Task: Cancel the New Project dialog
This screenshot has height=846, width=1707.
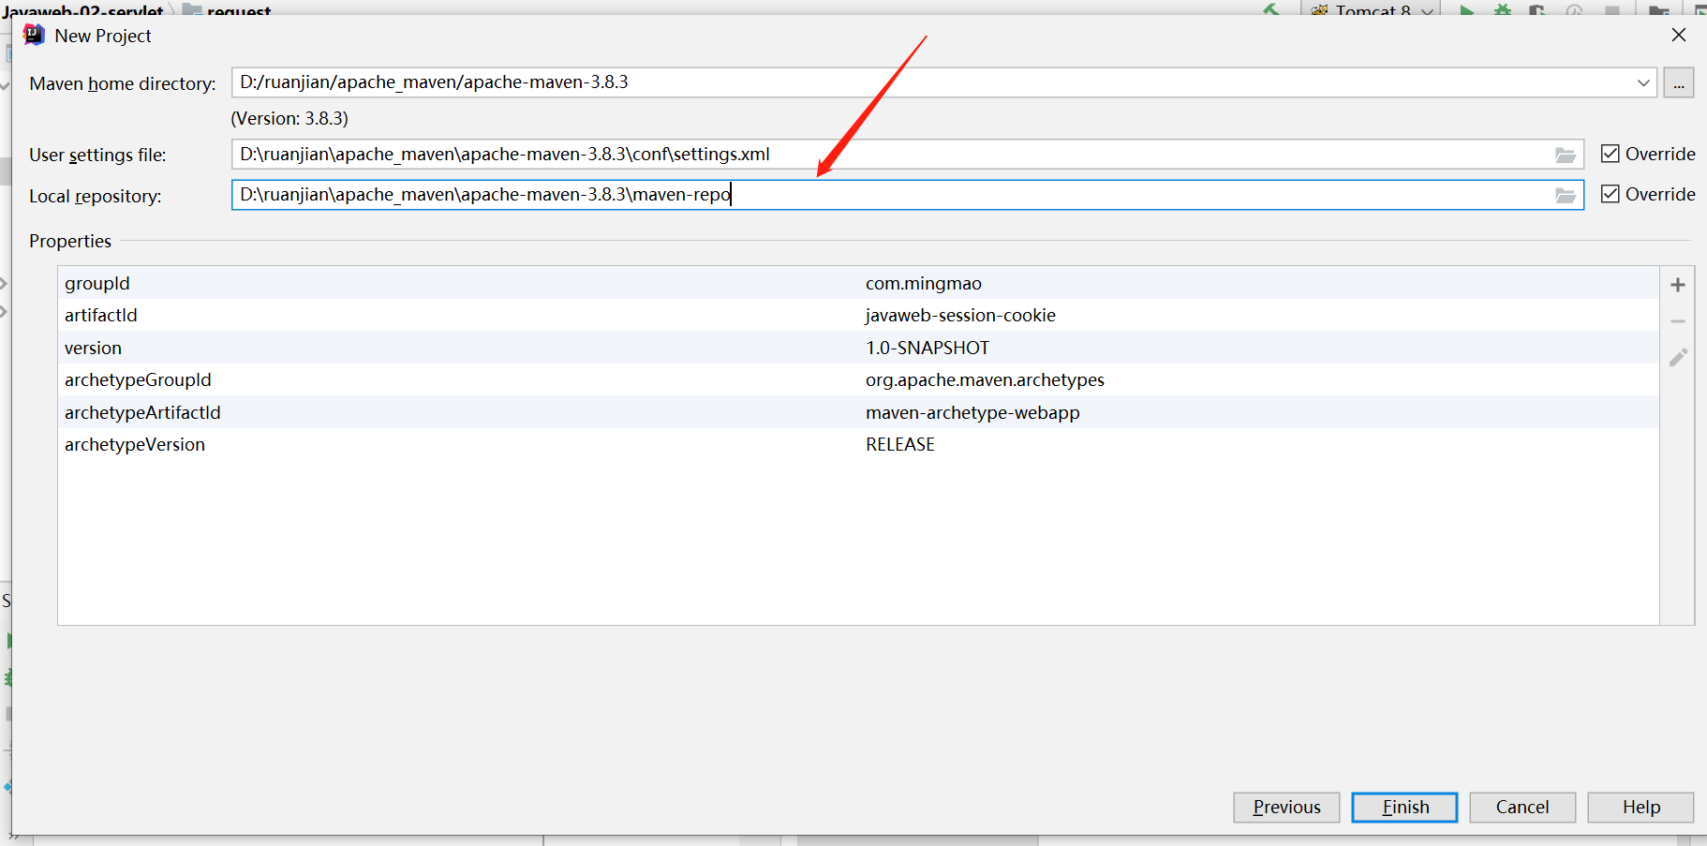Action: [x=1522, y=807]
